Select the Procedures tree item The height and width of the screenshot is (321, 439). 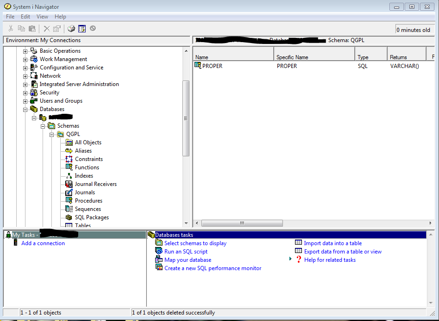(x=89, y=201)
